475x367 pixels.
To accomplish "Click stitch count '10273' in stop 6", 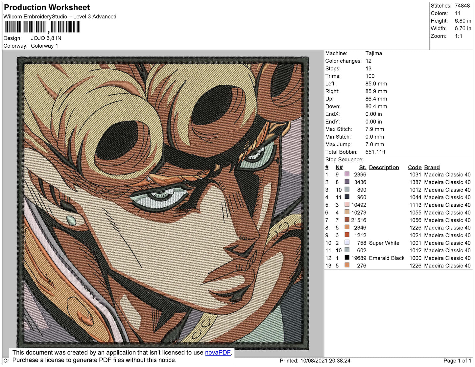I will pos(359,213).
